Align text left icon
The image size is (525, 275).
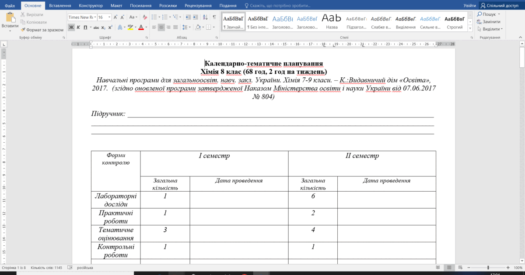154,27
